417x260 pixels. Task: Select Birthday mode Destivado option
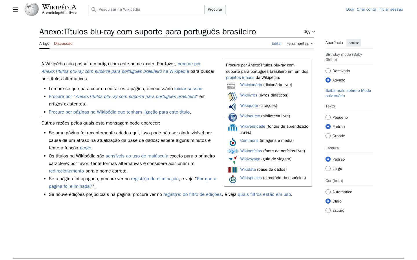[328, 71]
